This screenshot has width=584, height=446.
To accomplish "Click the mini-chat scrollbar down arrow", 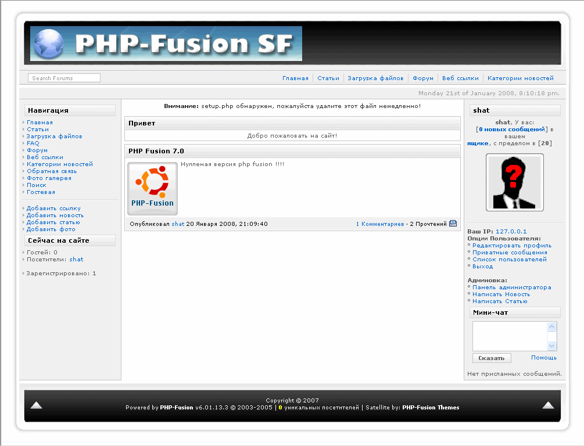I will click(552, 346).
